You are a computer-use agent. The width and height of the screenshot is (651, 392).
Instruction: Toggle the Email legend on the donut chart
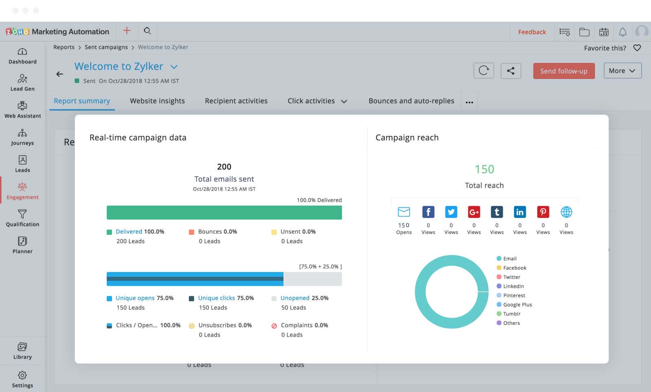pos(510,259)
